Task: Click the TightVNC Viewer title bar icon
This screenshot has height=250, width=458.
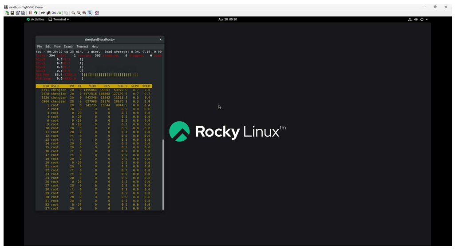Action: tap(6, 7)
